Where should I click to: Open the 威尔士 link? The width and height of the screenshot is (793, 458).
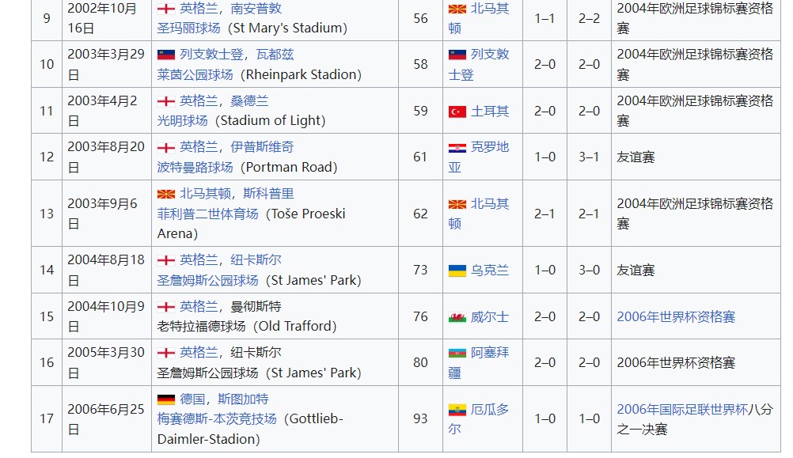(x=490, y=317)
